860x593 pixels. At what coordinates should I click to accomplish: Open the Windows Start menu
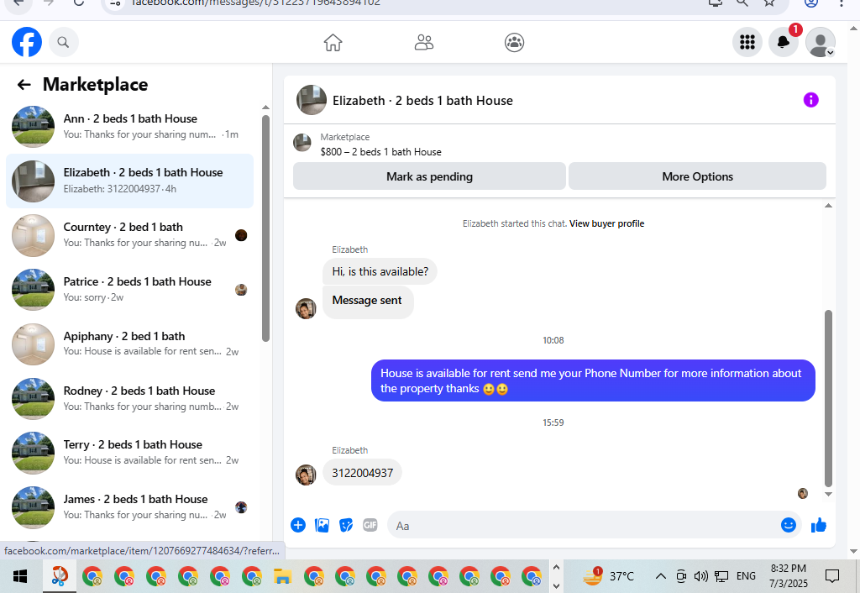click(x=20, y=576)
